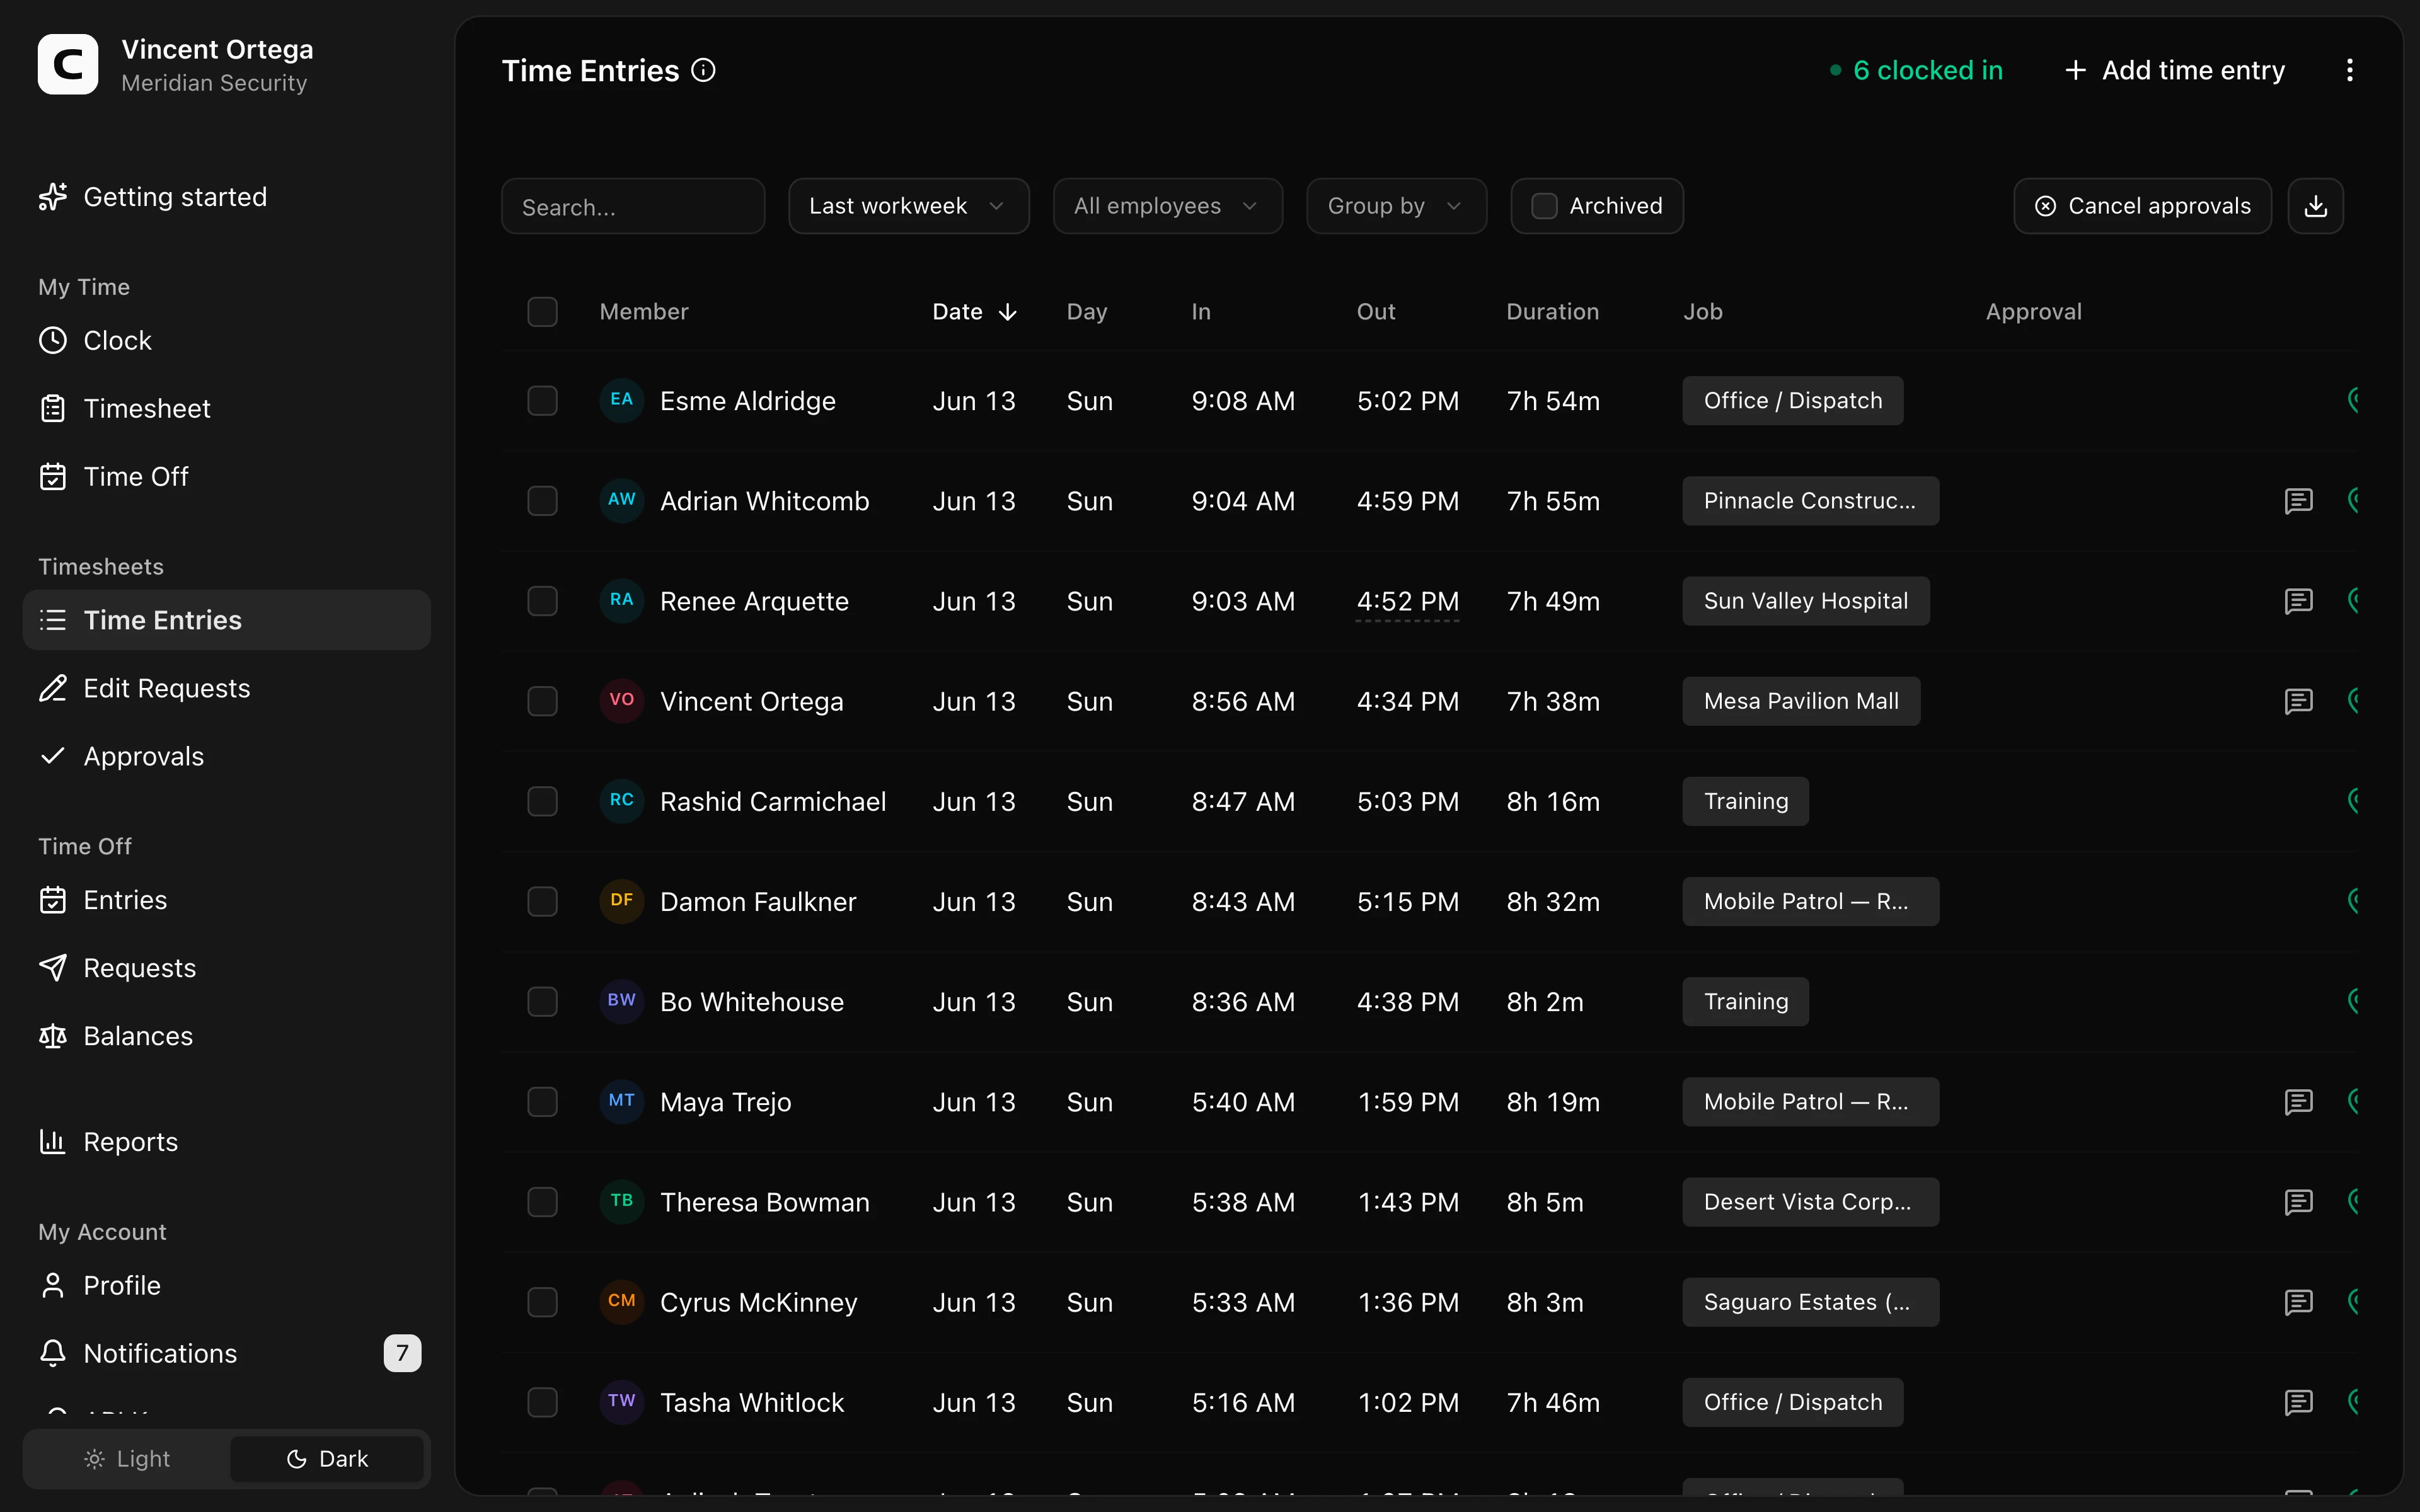Open the three-dot more options menu
The image size is (2420, 1512).
coord(2349,70)
